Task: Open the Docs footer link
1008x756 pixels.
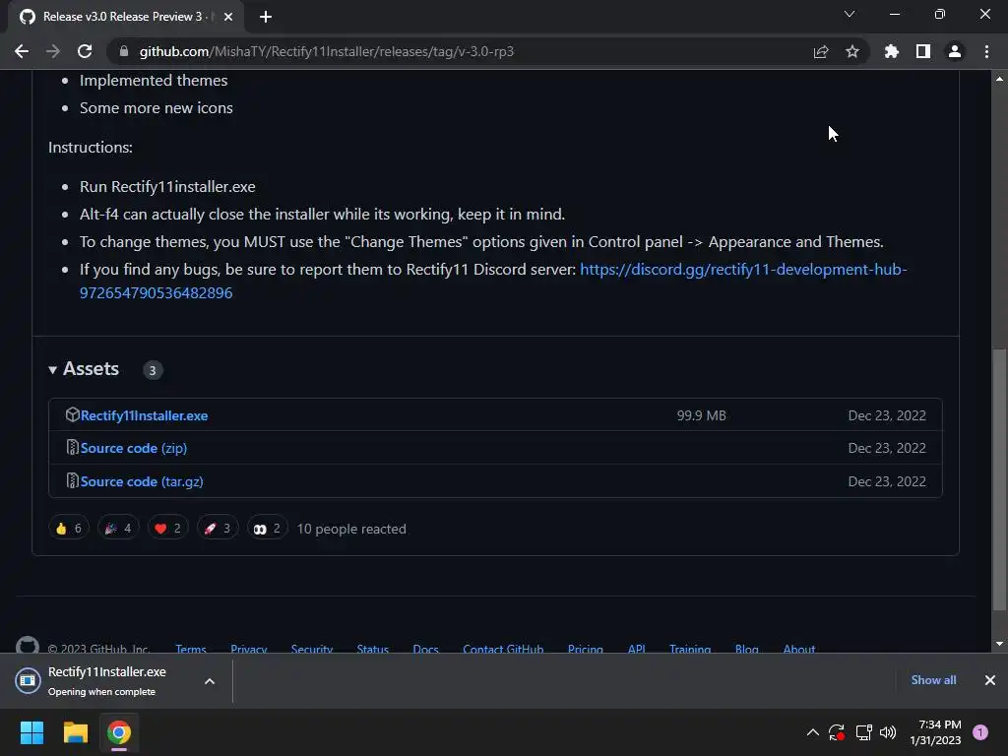Action: tap(425, 648)
